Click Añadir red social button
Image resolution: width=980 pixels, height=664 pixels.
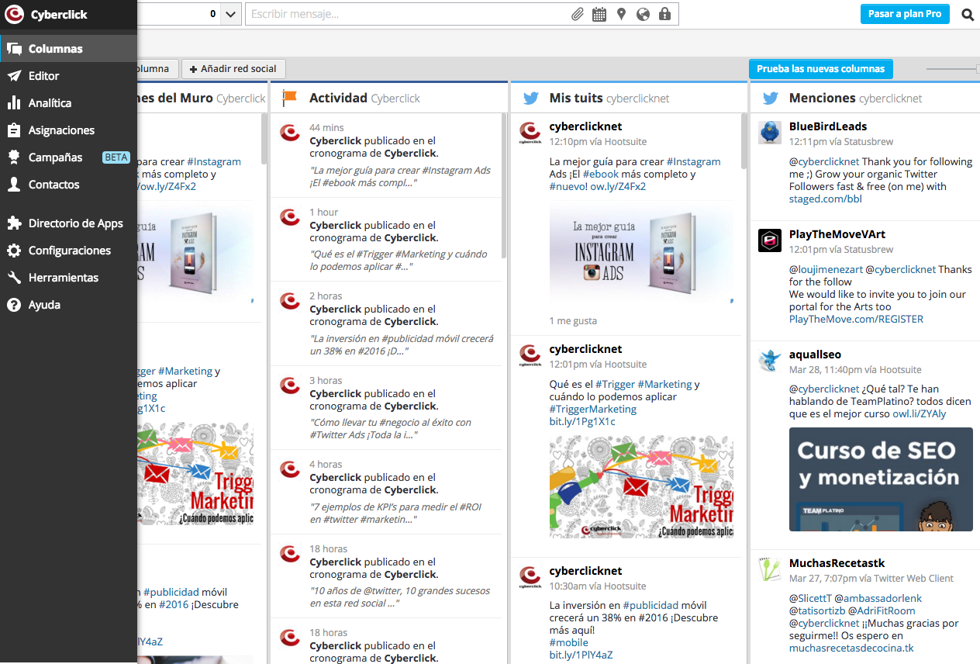pos(233,69)
